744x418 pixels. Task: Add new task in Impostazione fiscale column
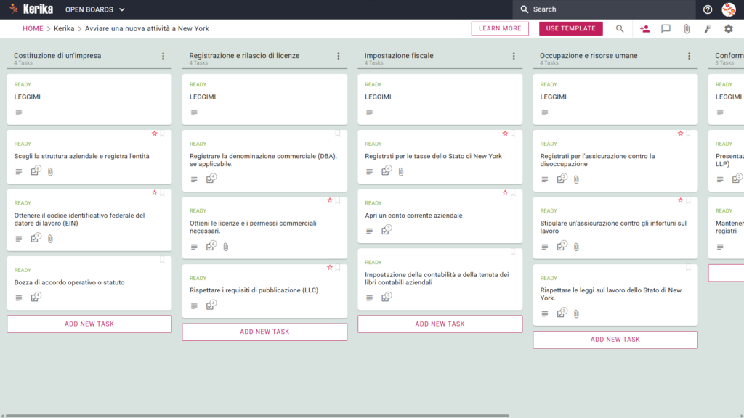[x=440, y=324]
